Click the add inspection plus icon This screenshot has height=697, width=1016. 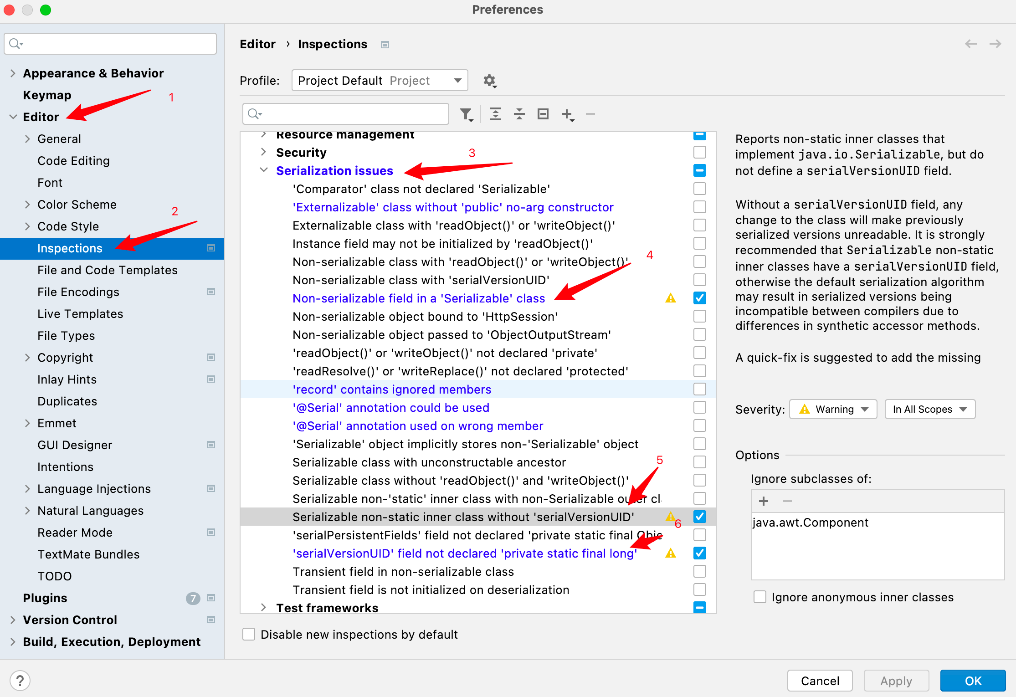[567, 114]
